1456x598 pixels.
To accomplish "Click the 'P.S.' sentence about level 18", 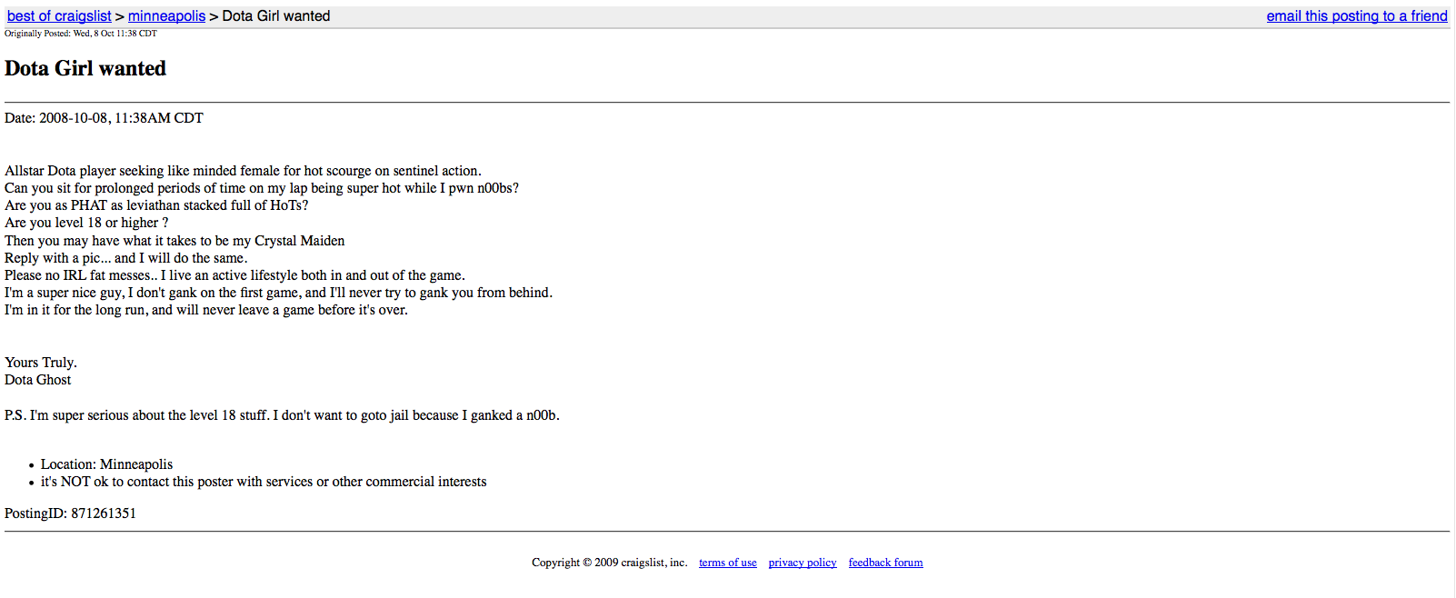I will [x=282, y=415].
